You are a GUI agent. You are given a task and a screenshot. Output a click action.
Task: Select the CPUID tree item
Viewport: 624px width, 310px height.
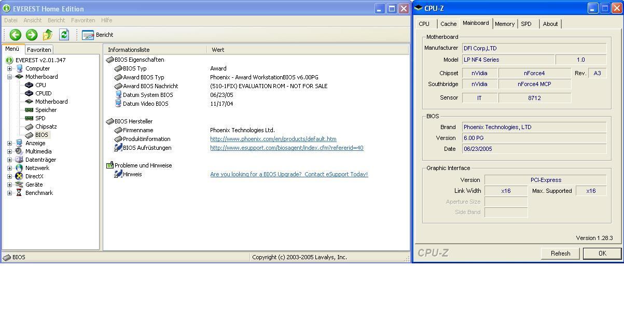click(x=44, y=93)
